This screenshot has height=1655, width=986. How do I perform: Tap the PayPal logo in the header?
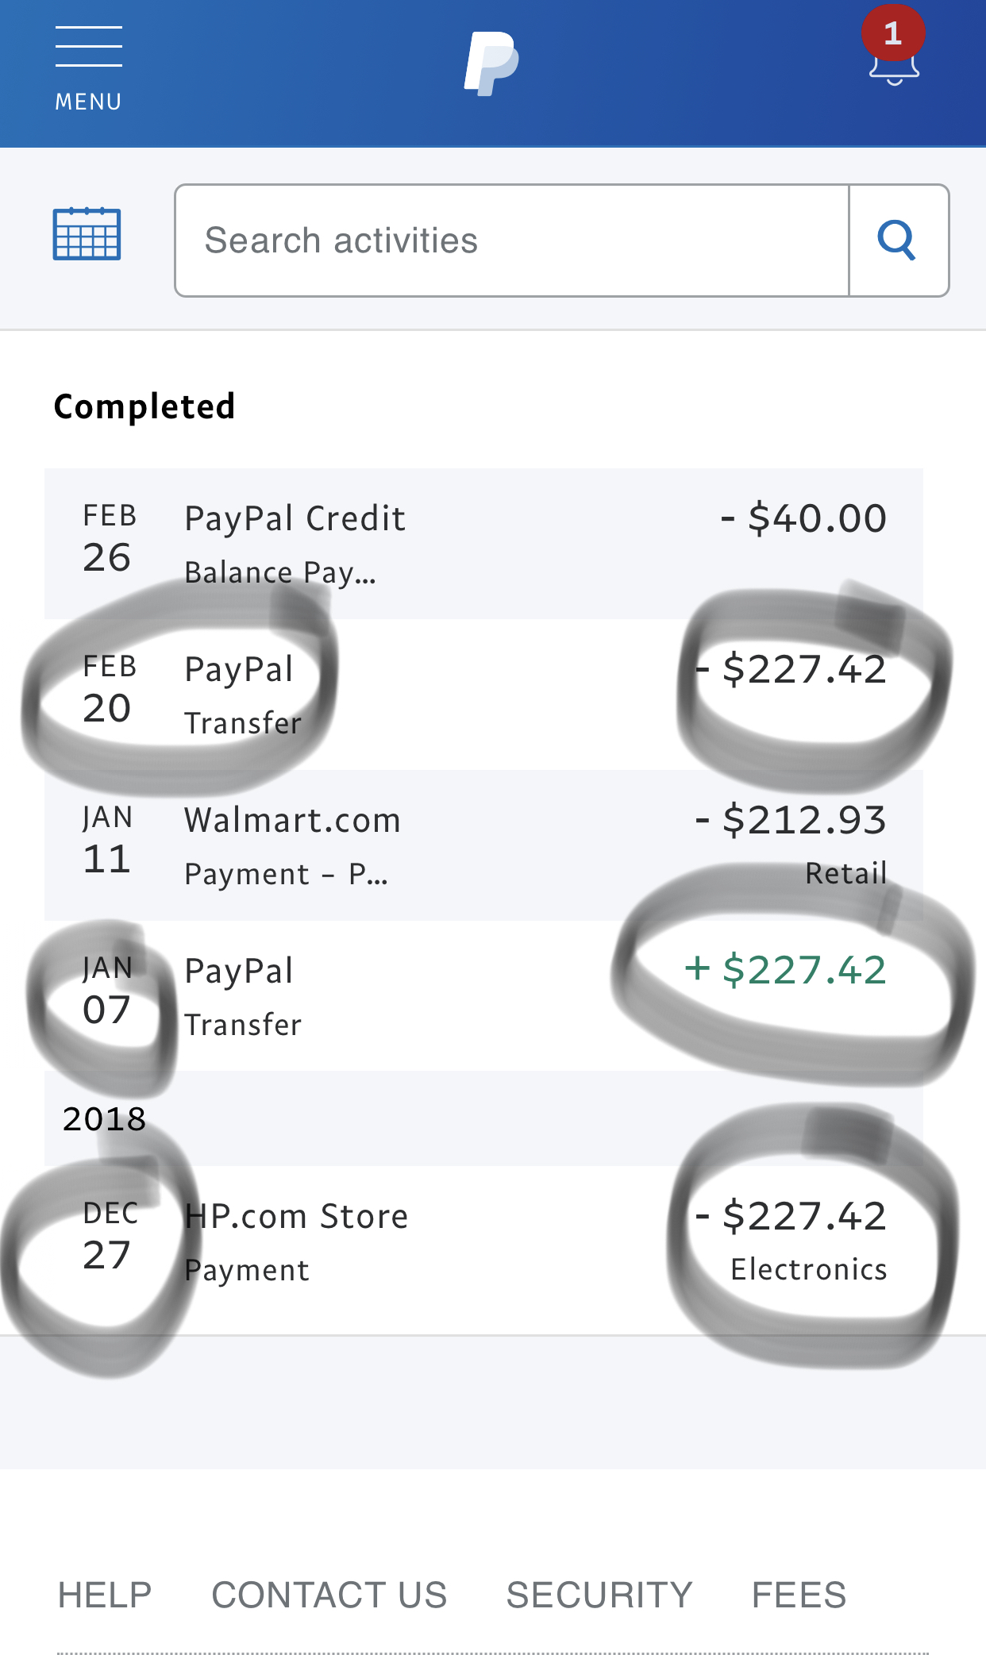pyautogui.click(x=491, y=64)
